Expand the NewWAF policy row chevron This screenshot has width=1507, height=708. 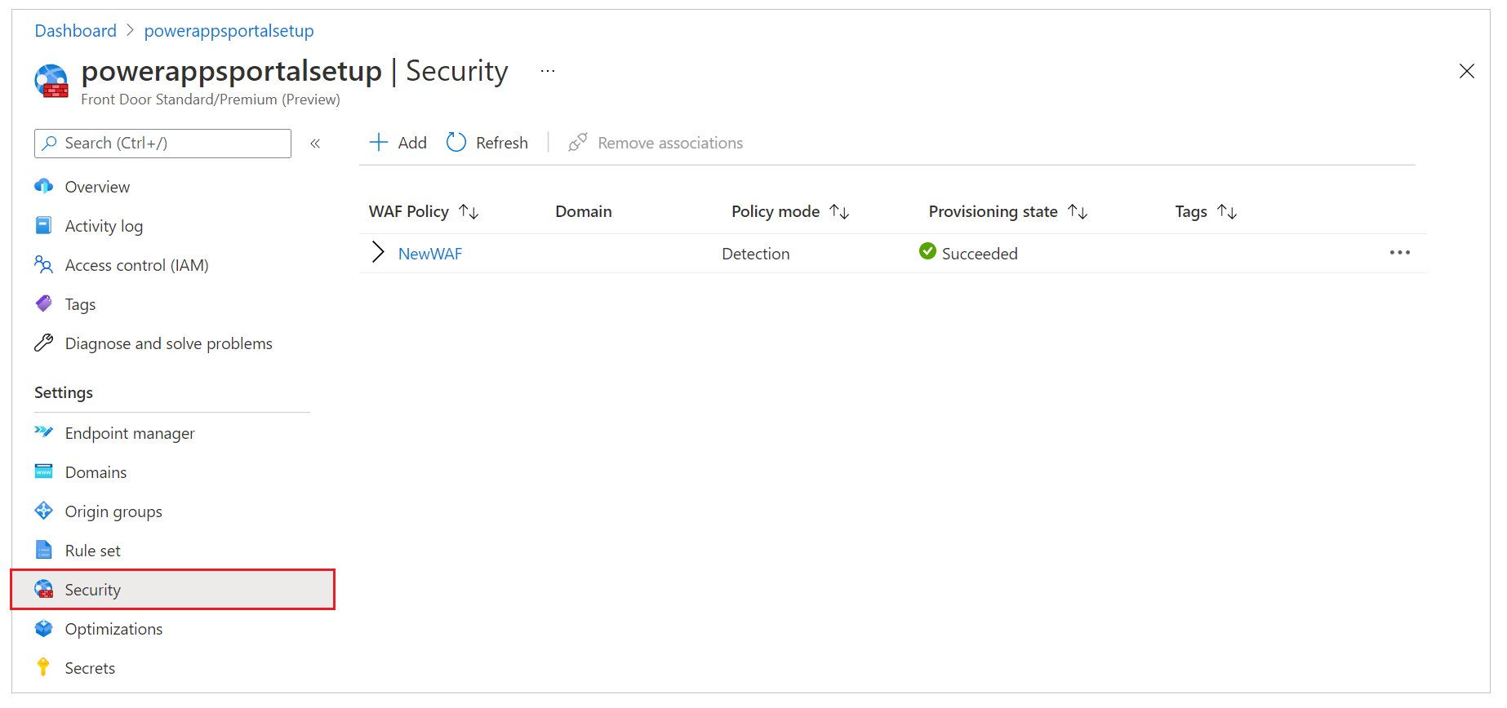(x=378, y=253)
